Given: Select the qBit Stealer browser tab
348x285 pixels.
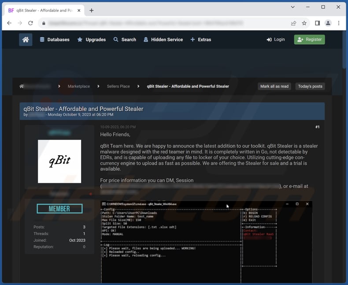Looking at the screenshot, I should [44, 11].
